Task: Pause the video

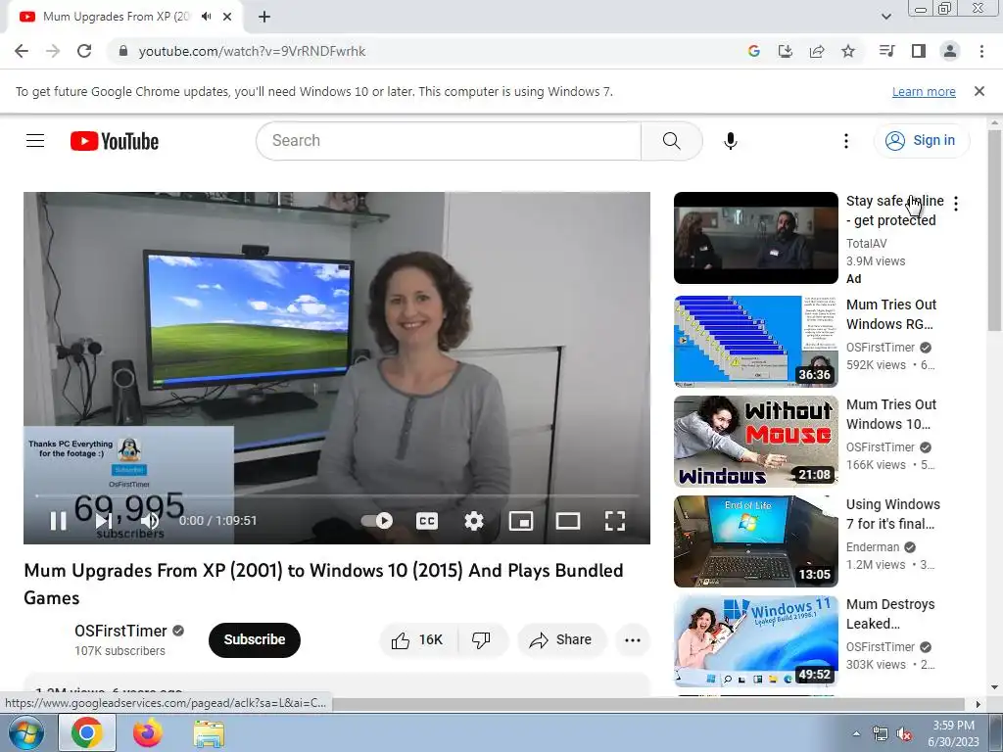Action: pyautogui.click(x=58, y=521)
